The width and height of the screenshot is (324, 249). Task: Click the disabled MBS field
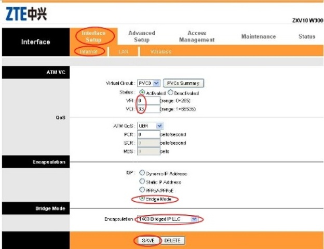click(148, 151)
